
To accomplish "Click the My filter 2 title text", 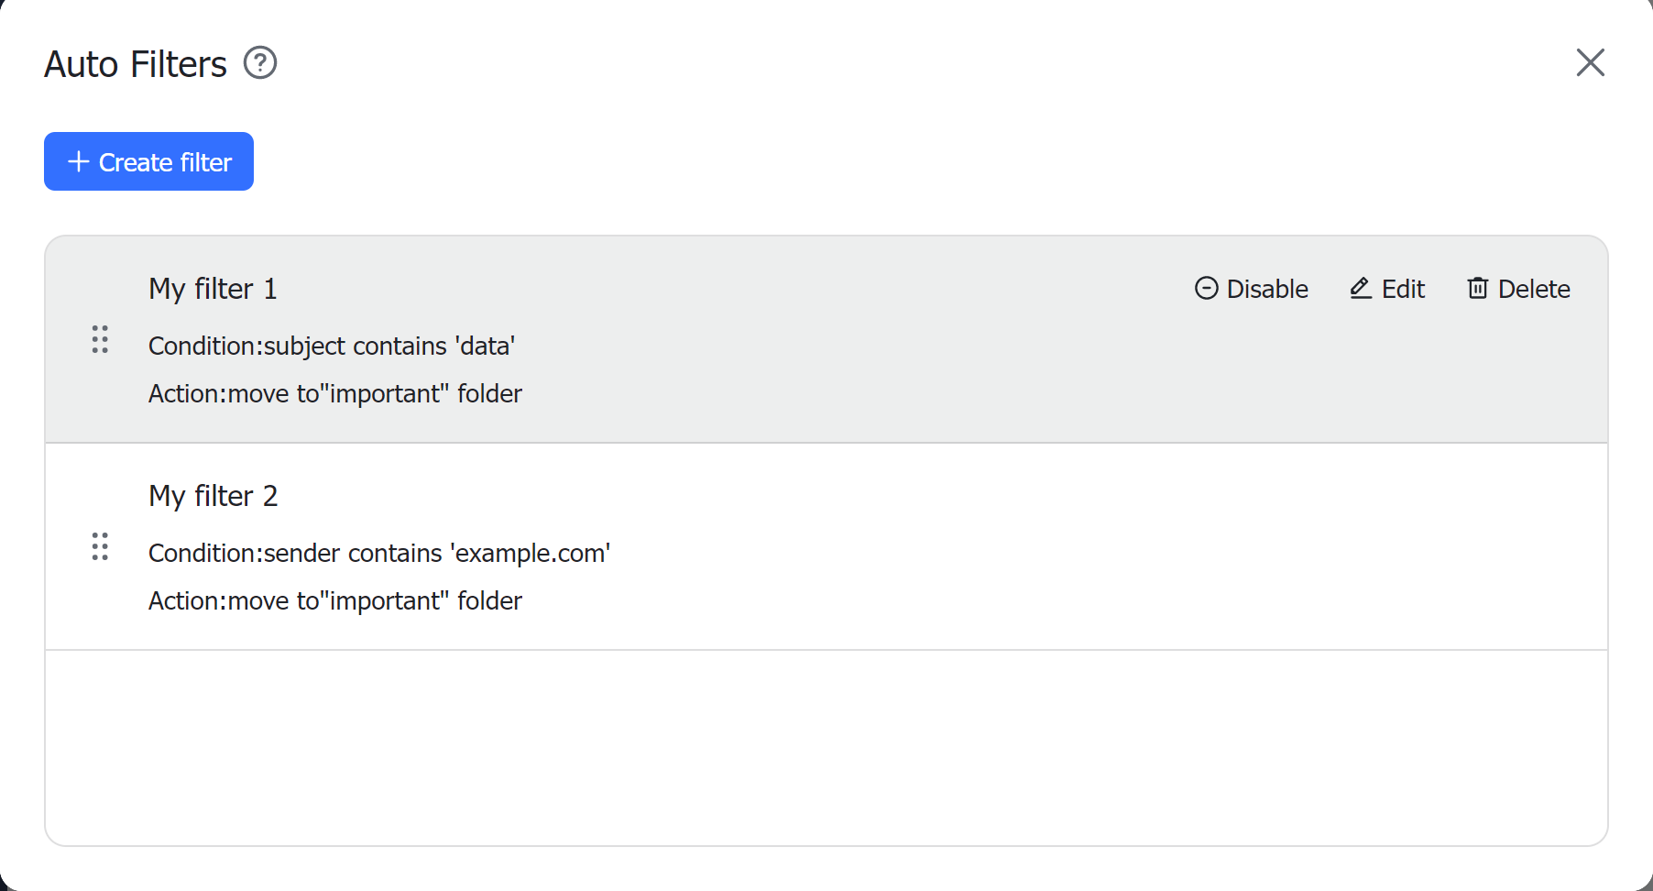I will coord(212,495).
